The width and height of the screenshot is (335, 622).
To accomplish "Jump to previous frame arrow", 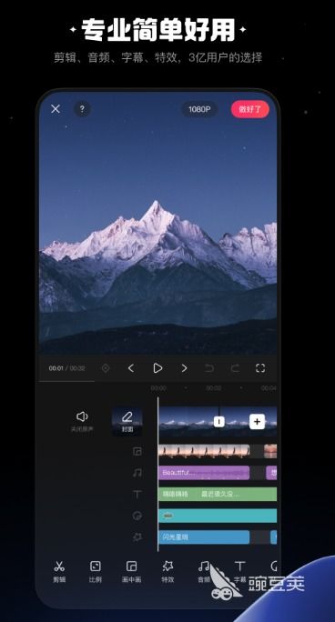I will [x=131, y=368].
